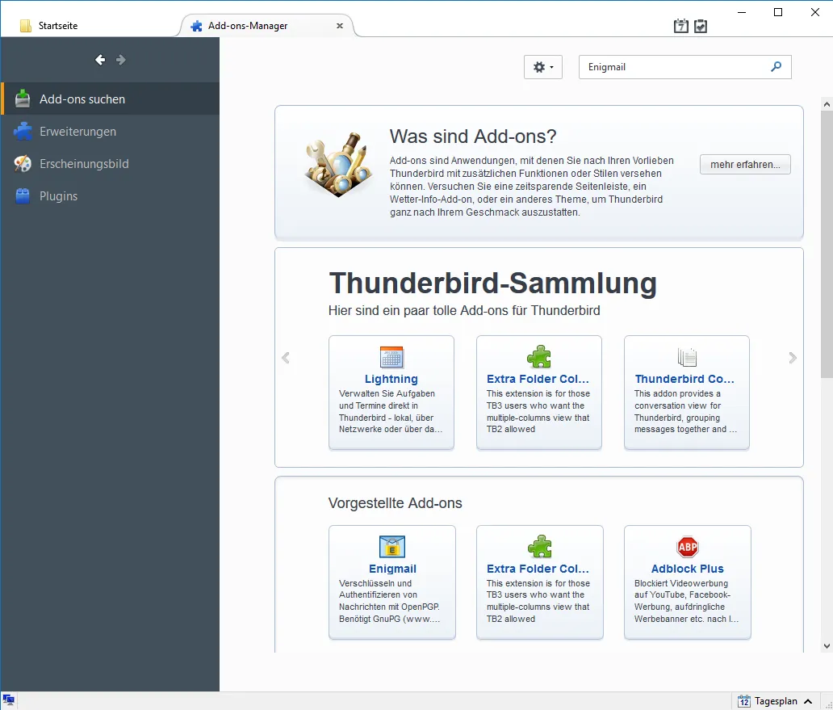The image size is (833, 710).
Task: Open the Enigmail add-on link
Action: tap(392, 569)
